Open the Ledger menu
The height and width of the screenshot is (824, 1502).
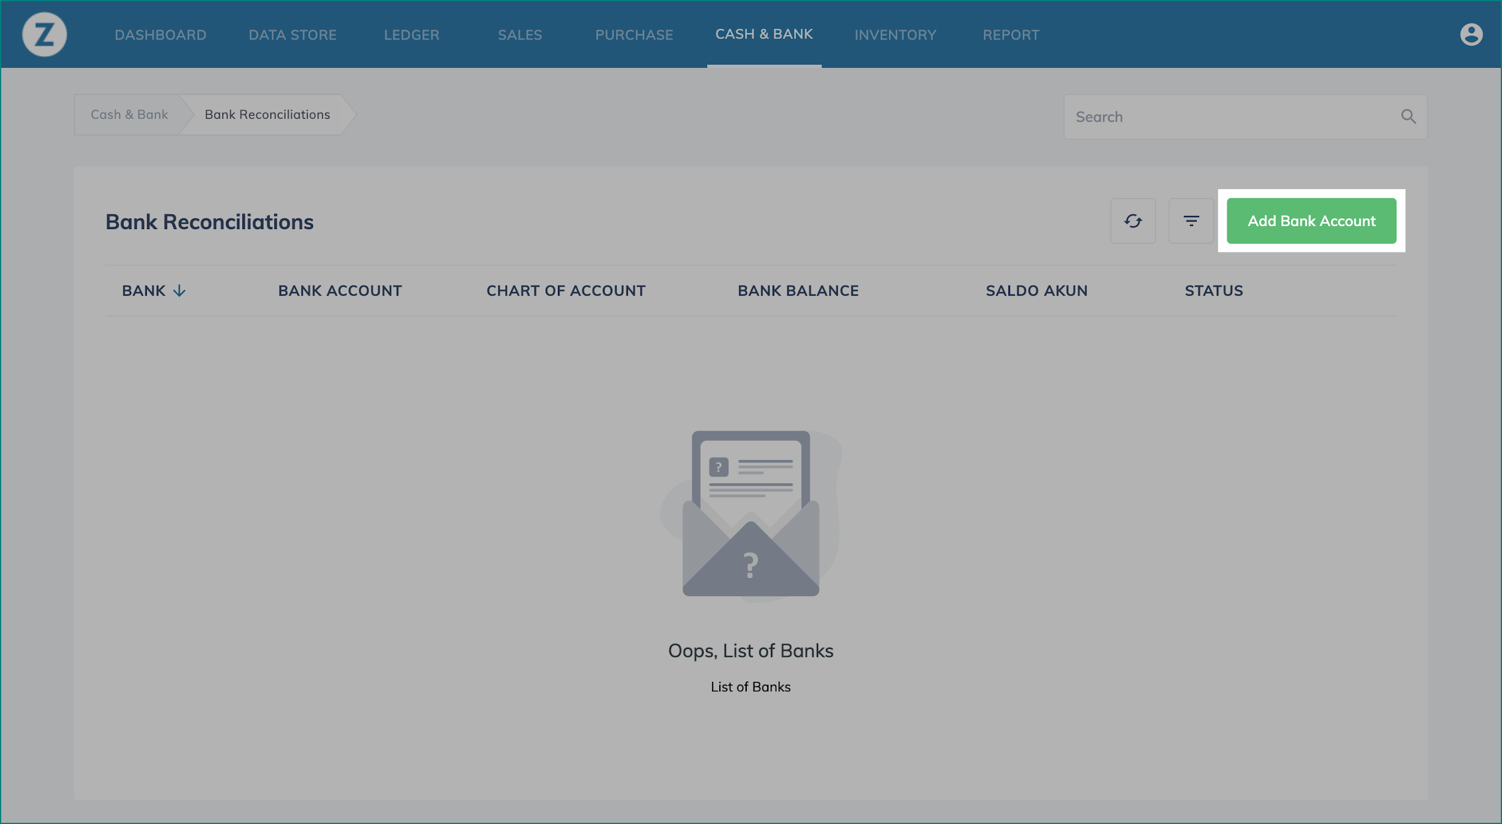click(x=411, y=35)
